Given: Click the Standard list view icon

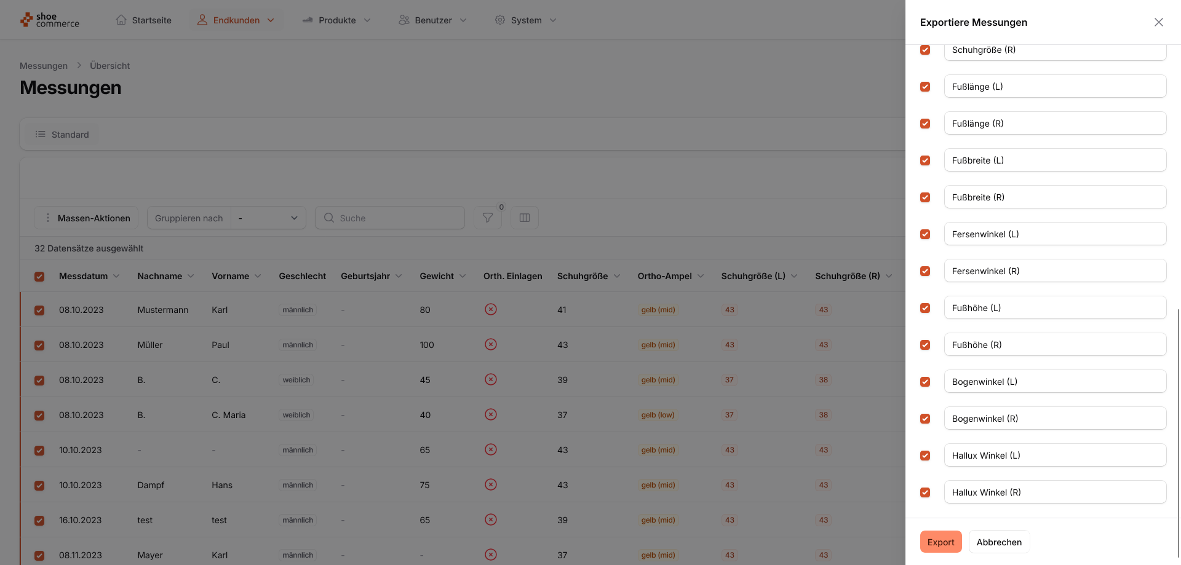Looking at the screenshot, I should pyautogui.click(x=41, y=134).
